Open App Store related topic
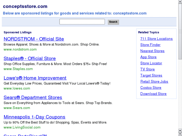 point(148,57)
